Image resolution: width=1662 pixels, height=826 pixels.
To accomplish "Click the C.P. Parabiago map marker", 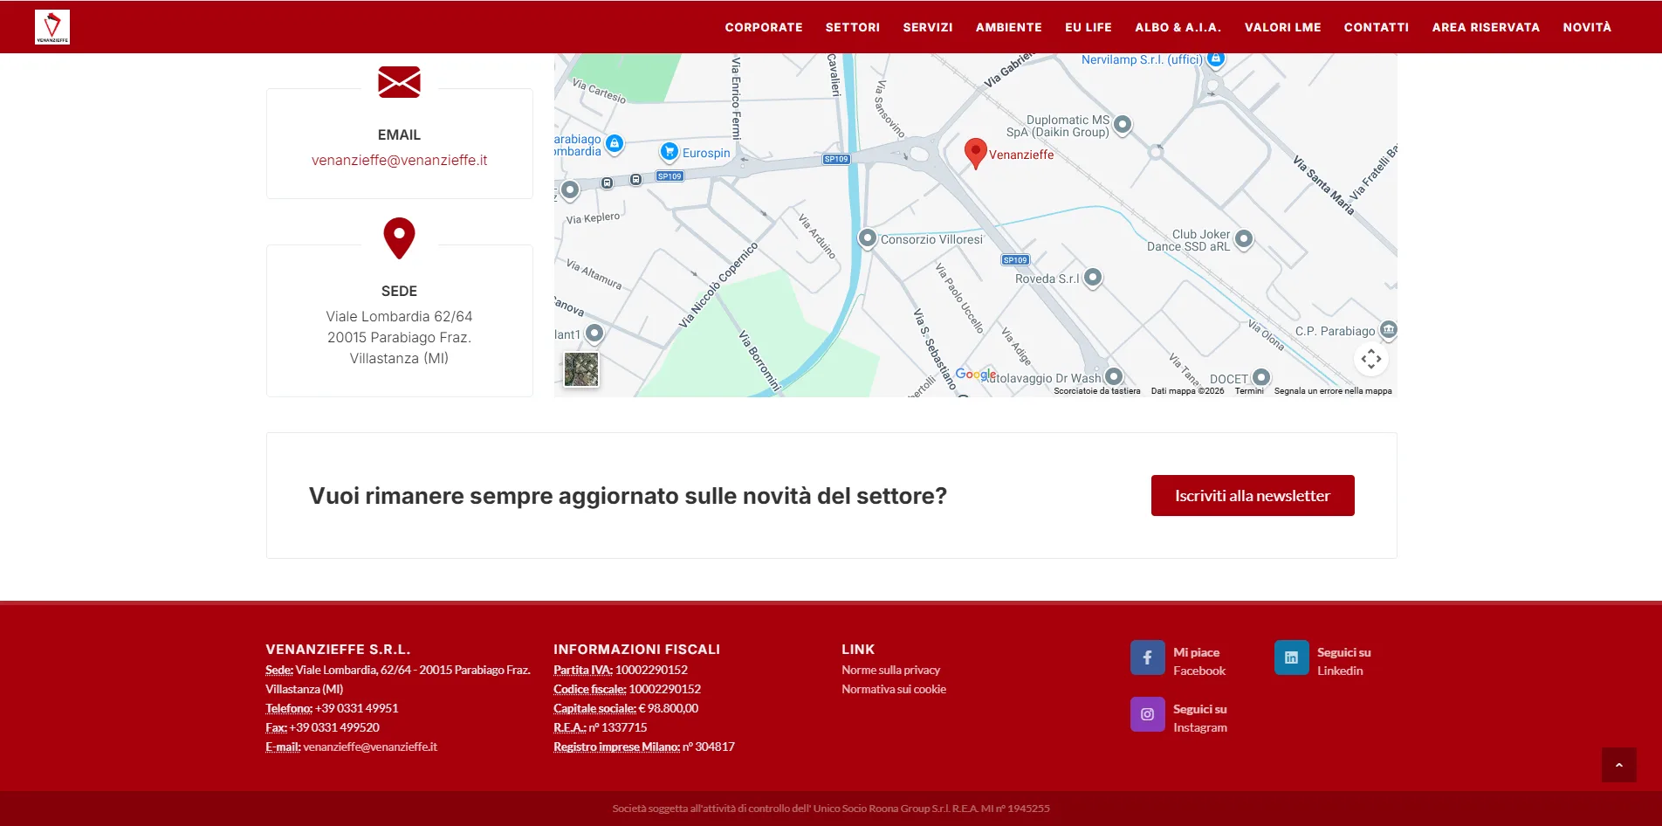I will (1388, 330).
